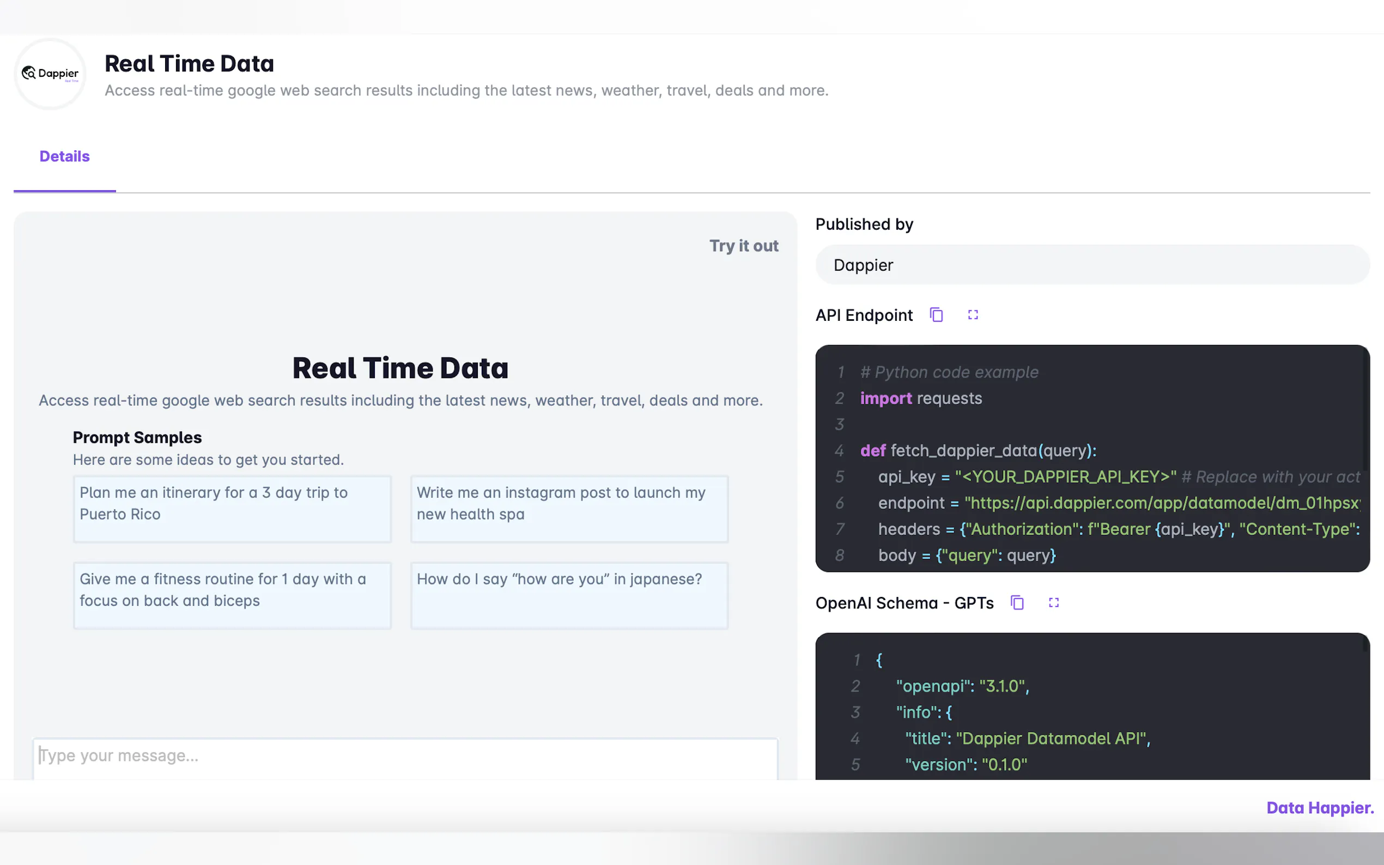Click the Try it out label

(743, 246)
